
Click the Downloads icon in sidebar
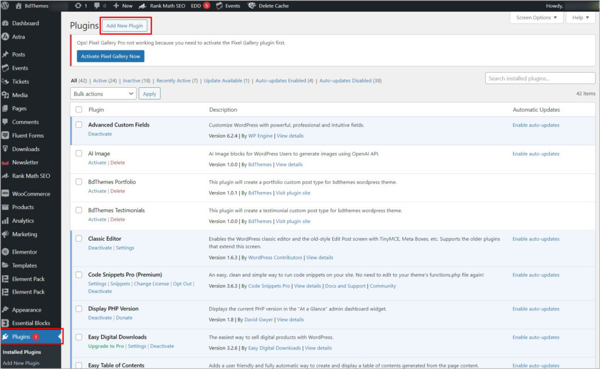coord(5,149)
